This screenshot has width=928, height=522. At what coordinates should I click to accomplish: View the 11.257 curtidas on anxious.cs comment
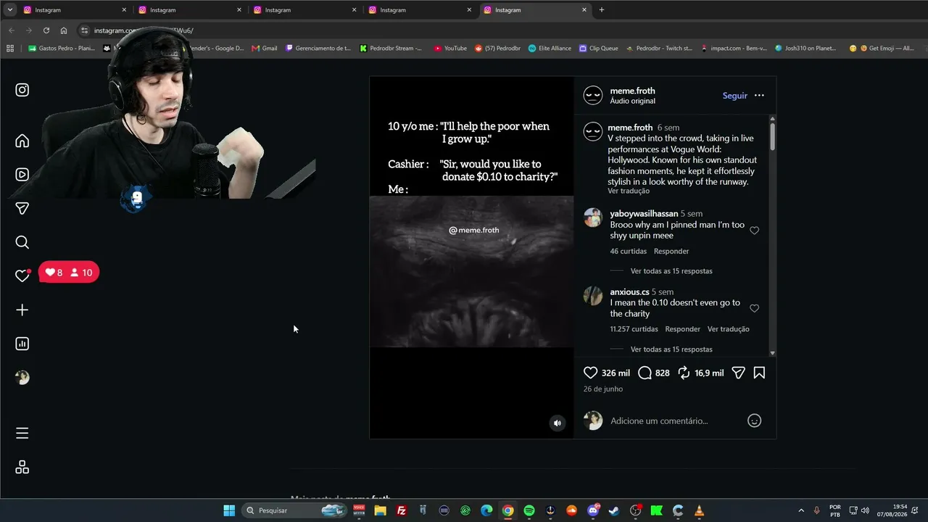pyautogui.click(x=634, y=329)
